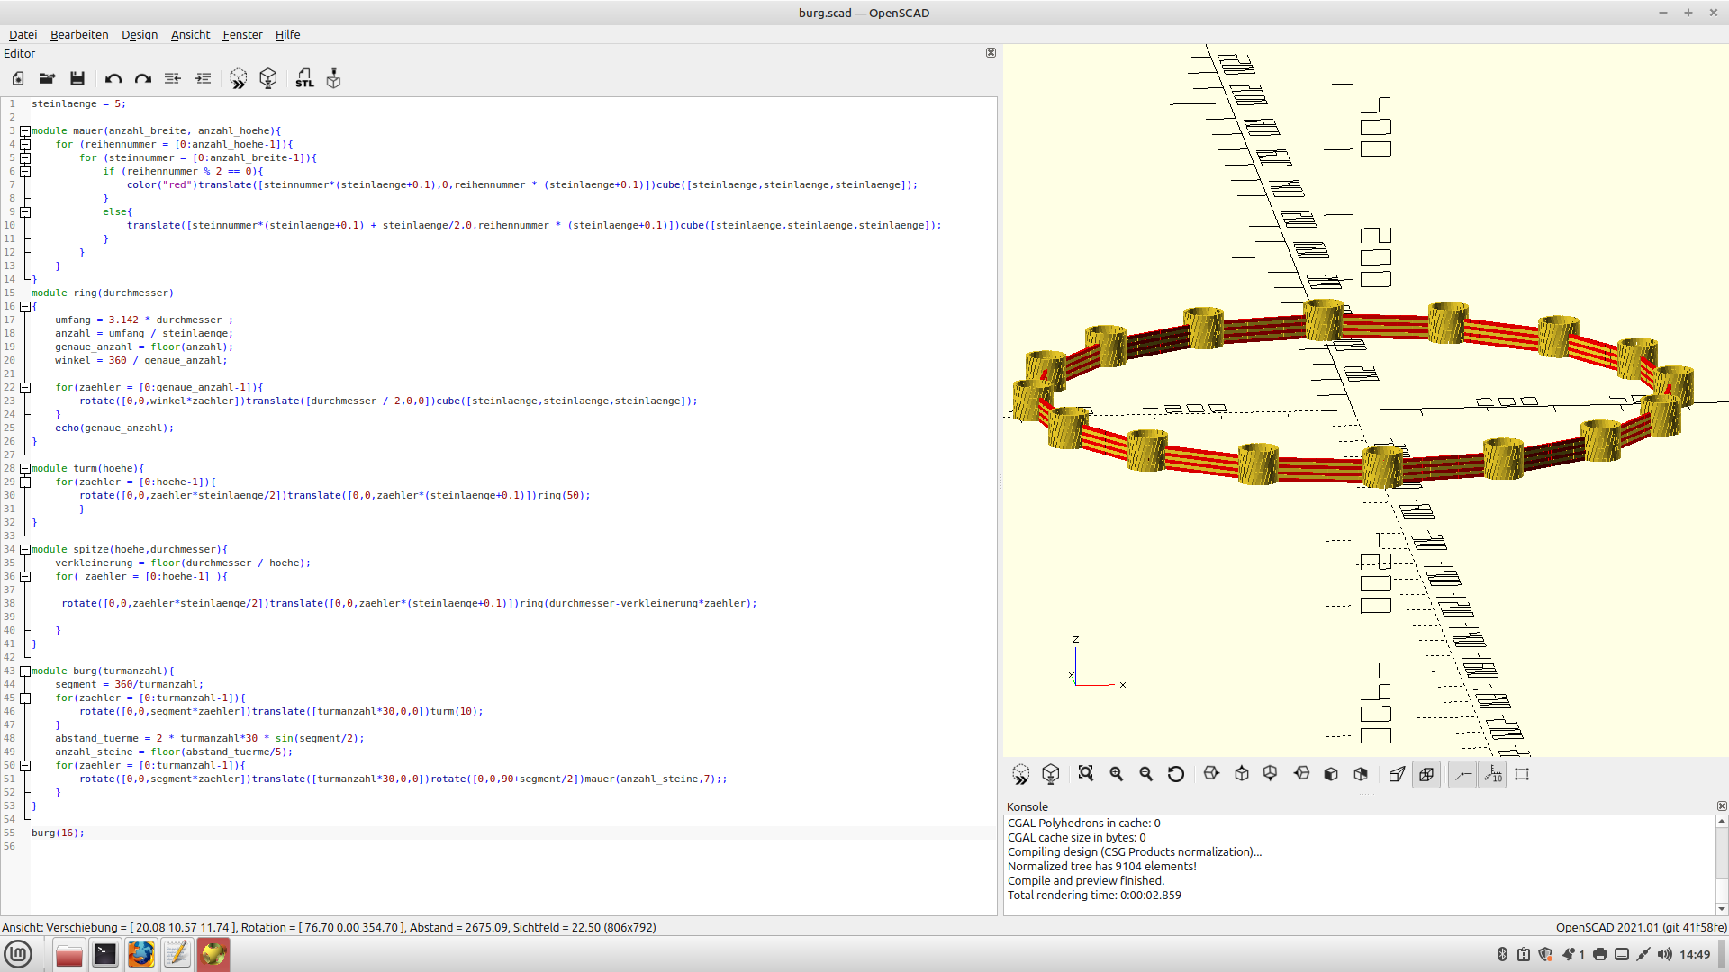Click the Unindent code icon

tap(173, 79)
